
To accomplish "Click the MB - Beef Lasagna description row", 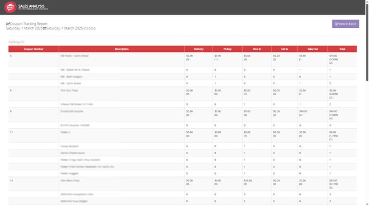I will [122, 77].
